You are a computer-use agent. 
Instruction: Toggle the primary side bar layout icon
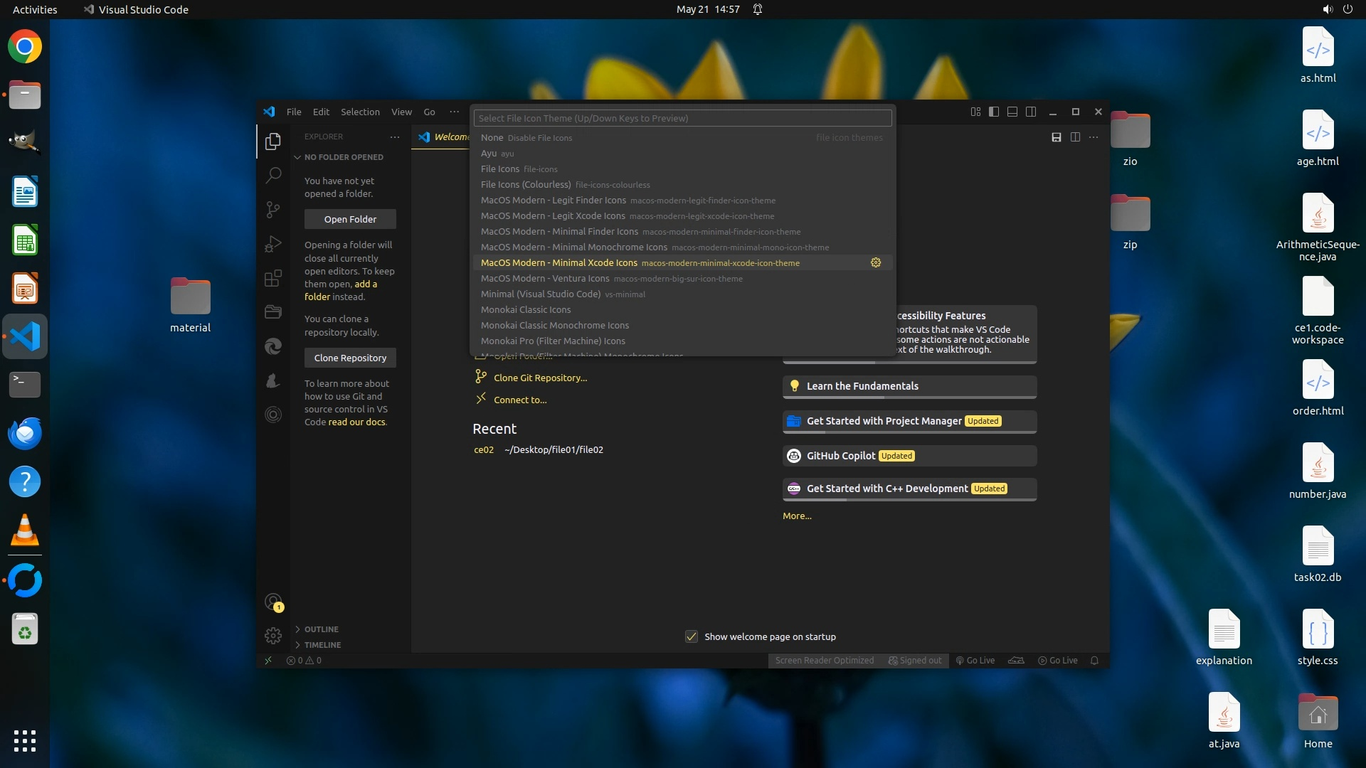(x=994, y=112)
